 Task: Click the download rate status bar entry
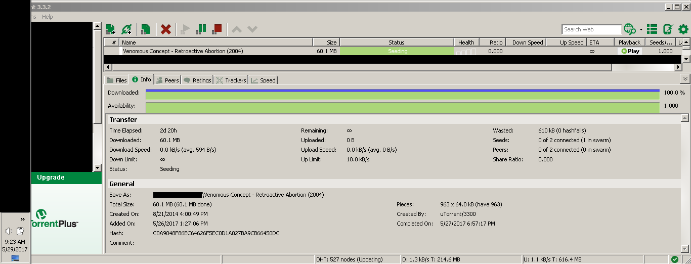430,259
